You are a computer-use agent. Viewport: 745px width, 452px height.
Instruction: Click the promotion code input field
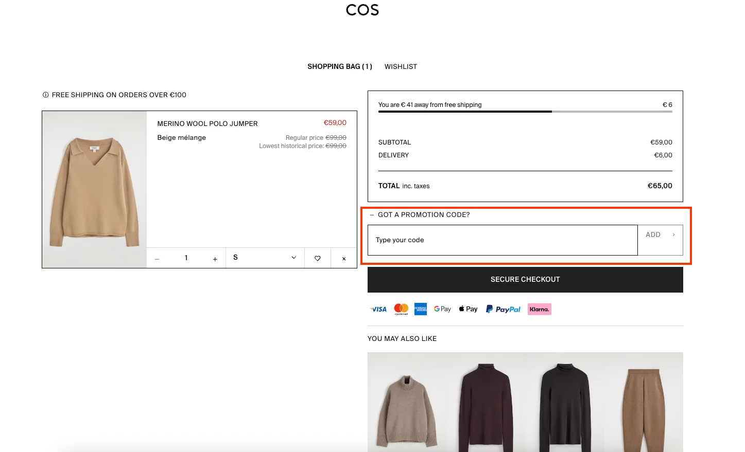(502, 240)
